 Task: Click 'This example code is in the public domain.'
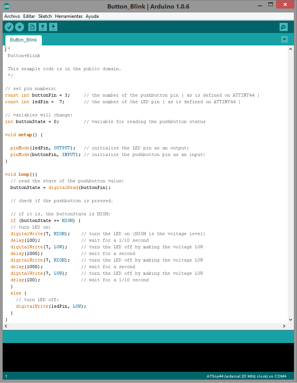64,69
